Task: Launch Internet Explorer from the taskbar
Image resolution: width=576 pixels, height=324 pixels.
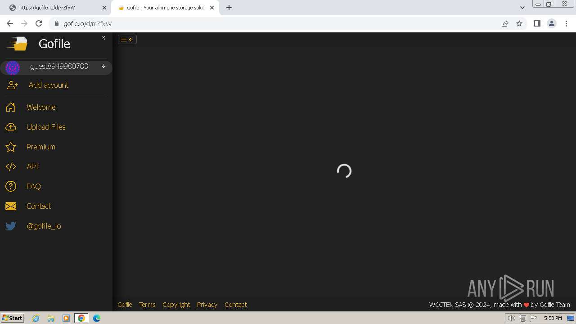Action: click(36, 318)
